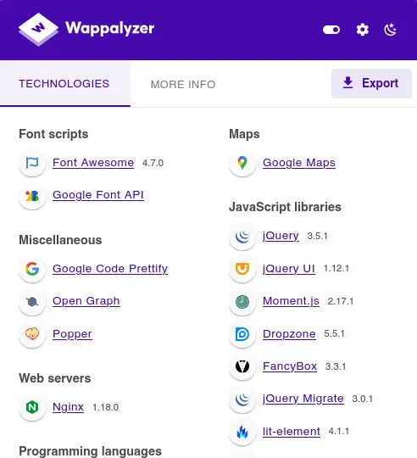Open the jQuery Migrate link
The width and height of the screenshot is (417, 458).
pyautogui.click(x=303, y=399)
